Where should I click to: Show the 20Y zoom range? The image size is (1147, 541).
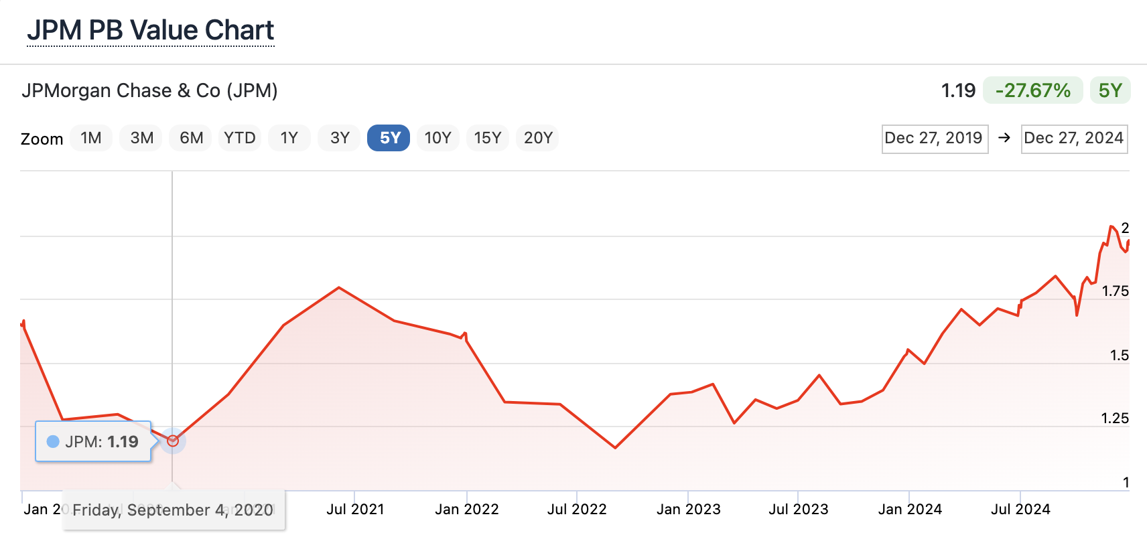(x=537, y=138)
